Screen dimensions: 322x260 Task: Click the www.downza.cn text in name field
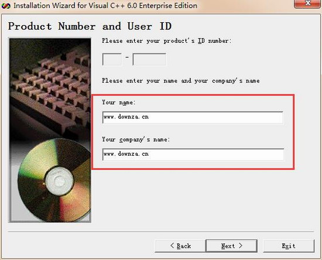(x=126, y=117)
